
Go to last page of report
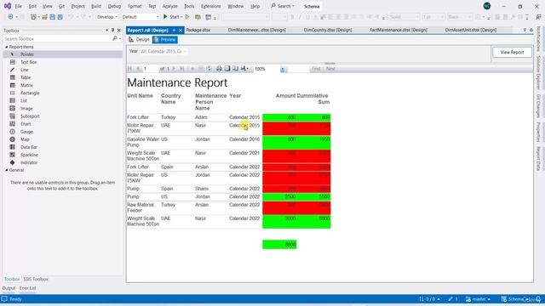point(181,69)
